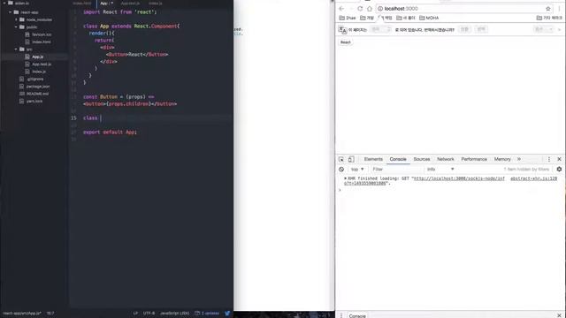Image resolution: width=566 pixels, height=318 pixels.
Task: Open package.json in the file tree
Action: click(x=37, y=87)
